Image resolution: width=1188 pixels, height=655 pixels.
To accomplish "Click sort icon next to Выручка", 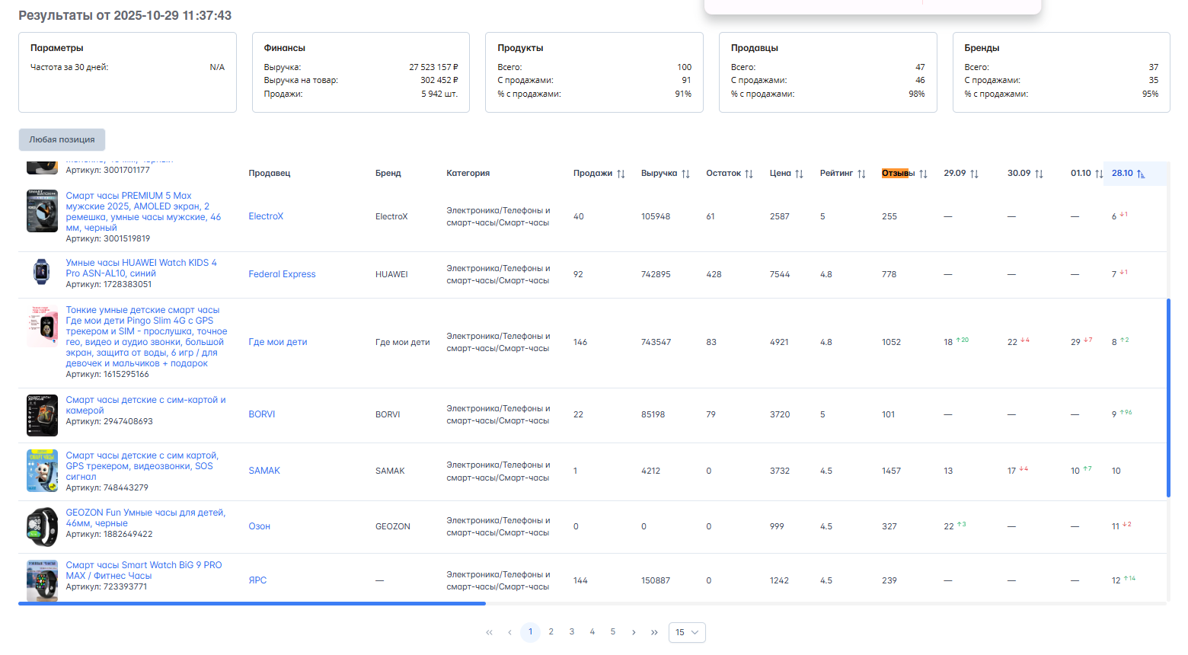I will click(x=685, y=174).
